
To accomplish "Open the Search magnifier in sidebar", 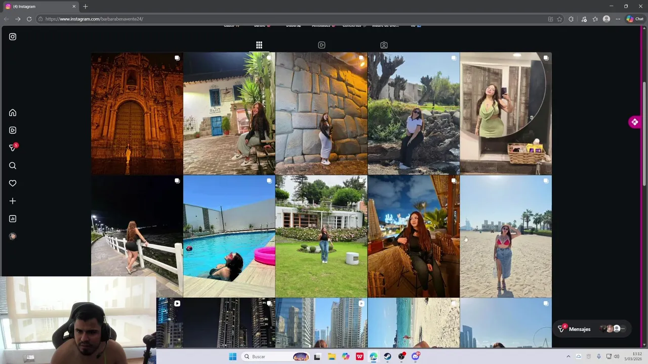I will click(x=13, y=165).
